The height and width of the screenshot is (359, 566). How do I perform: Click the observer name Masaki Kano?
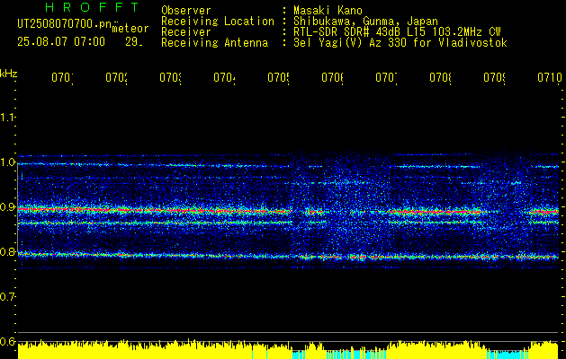328,11
